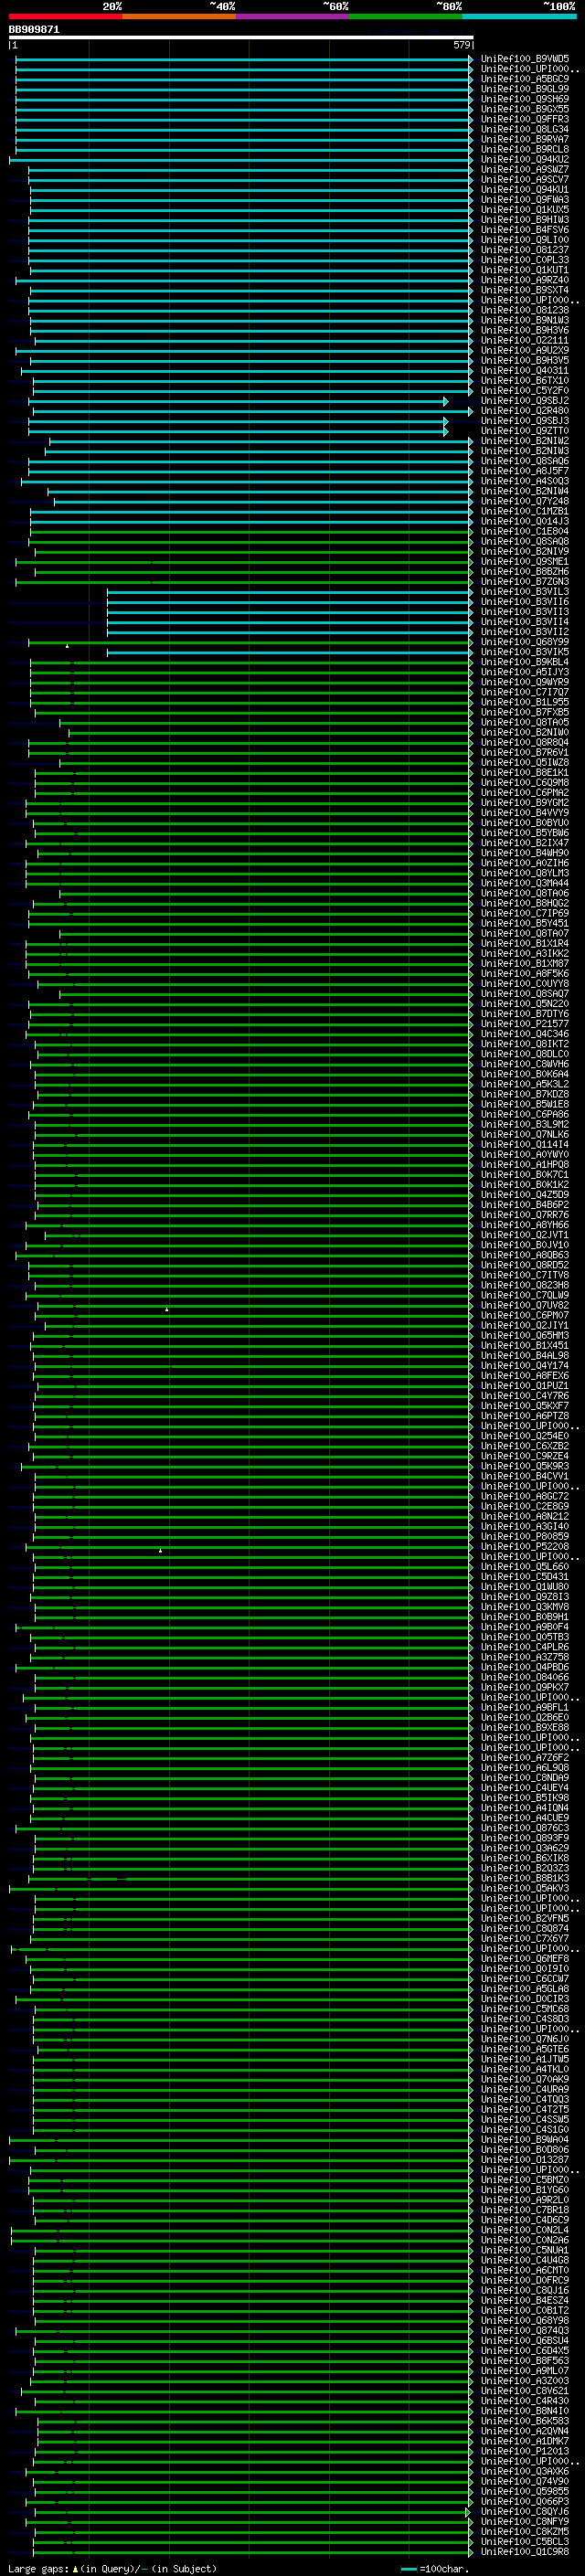Click the label UniRef100_B6TX10
The width and height of the screenshot is (585, 2576).
click(525, 380)
